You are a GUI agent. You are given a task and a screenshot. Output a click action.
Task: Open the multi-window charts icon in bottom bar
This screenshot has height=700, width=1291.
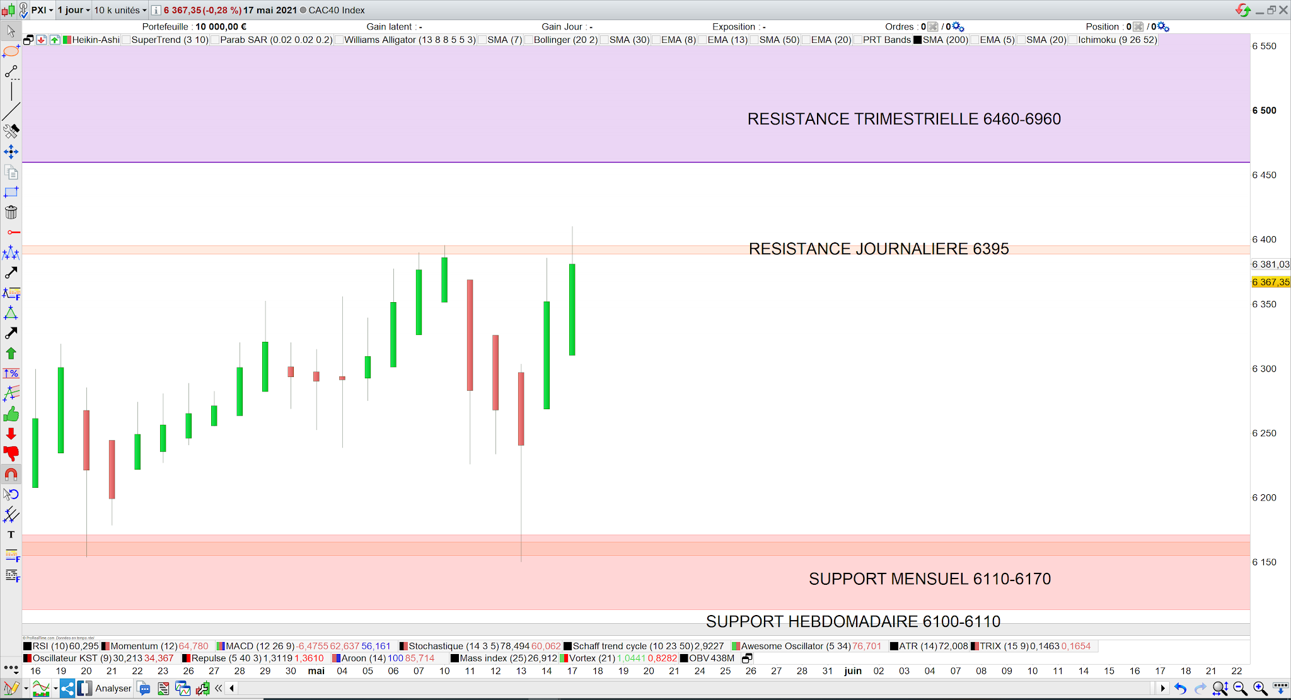183,689
